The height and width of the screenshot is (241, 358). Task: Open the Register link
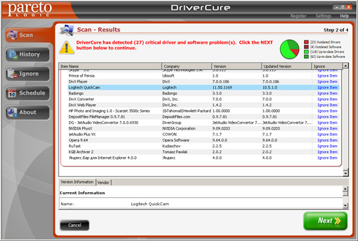(x=298, y=16)
